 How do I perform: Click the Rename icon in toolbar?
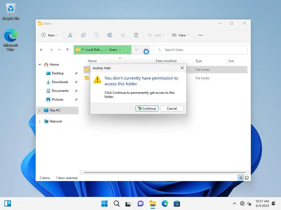point(110,35)
